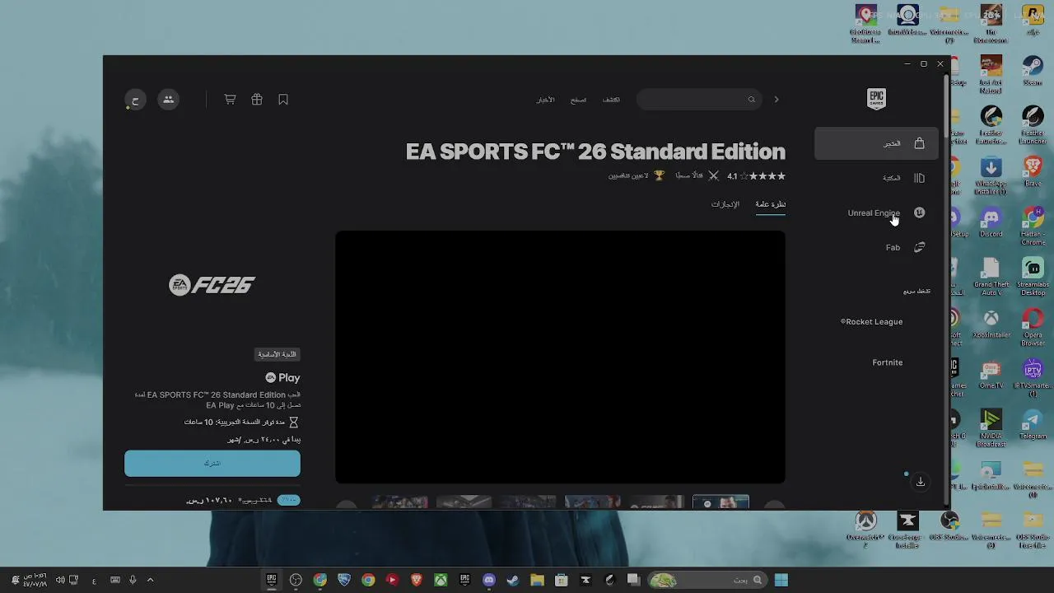The image size is (1054, 593).
Task: Open XboxInstaller desktop icon
Action: click(x=991, y=323)
